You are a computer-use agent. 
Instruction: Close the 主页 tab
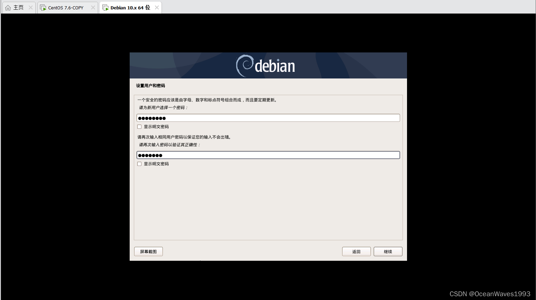[31, 8]
